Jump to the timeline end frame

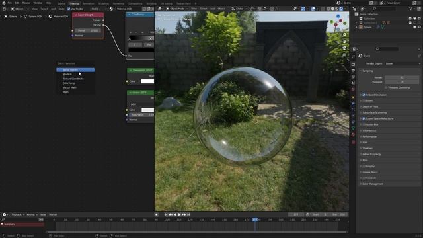188,214
